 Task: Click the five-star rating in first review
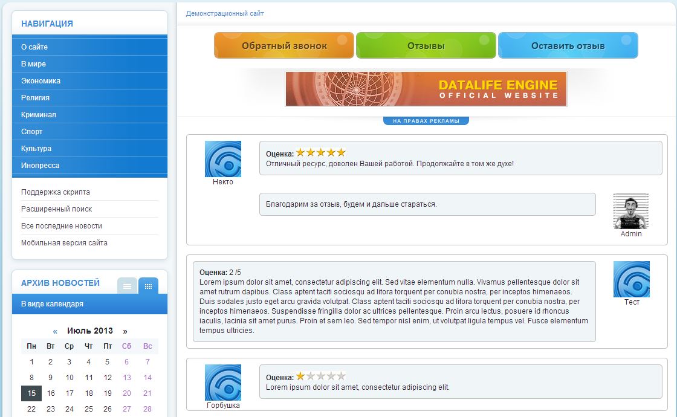pyautogui.click(x=320, y=153)
